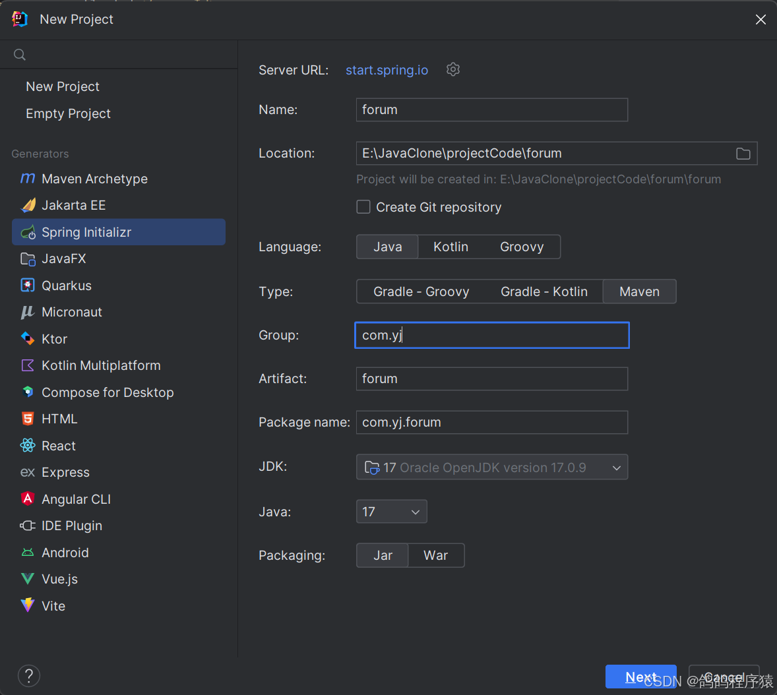This screenshot has width=777, height=695.
Task: Open the Java version dropdown
Action: pos(392,511)
